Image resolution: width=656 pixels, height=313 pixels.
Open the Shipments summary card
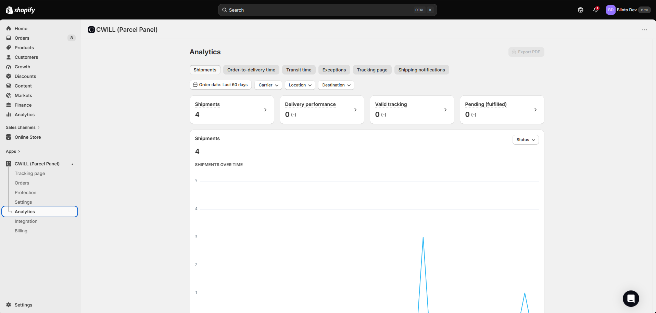(x=232, y=110)
